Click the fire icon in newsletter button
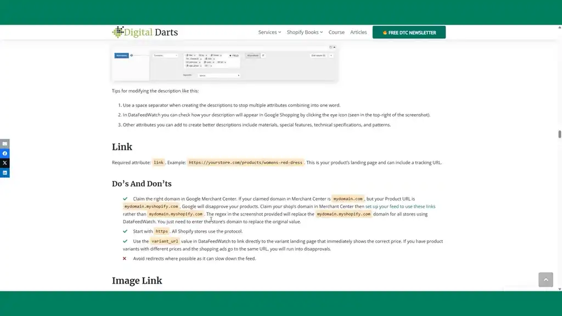 tap(385, 32)
